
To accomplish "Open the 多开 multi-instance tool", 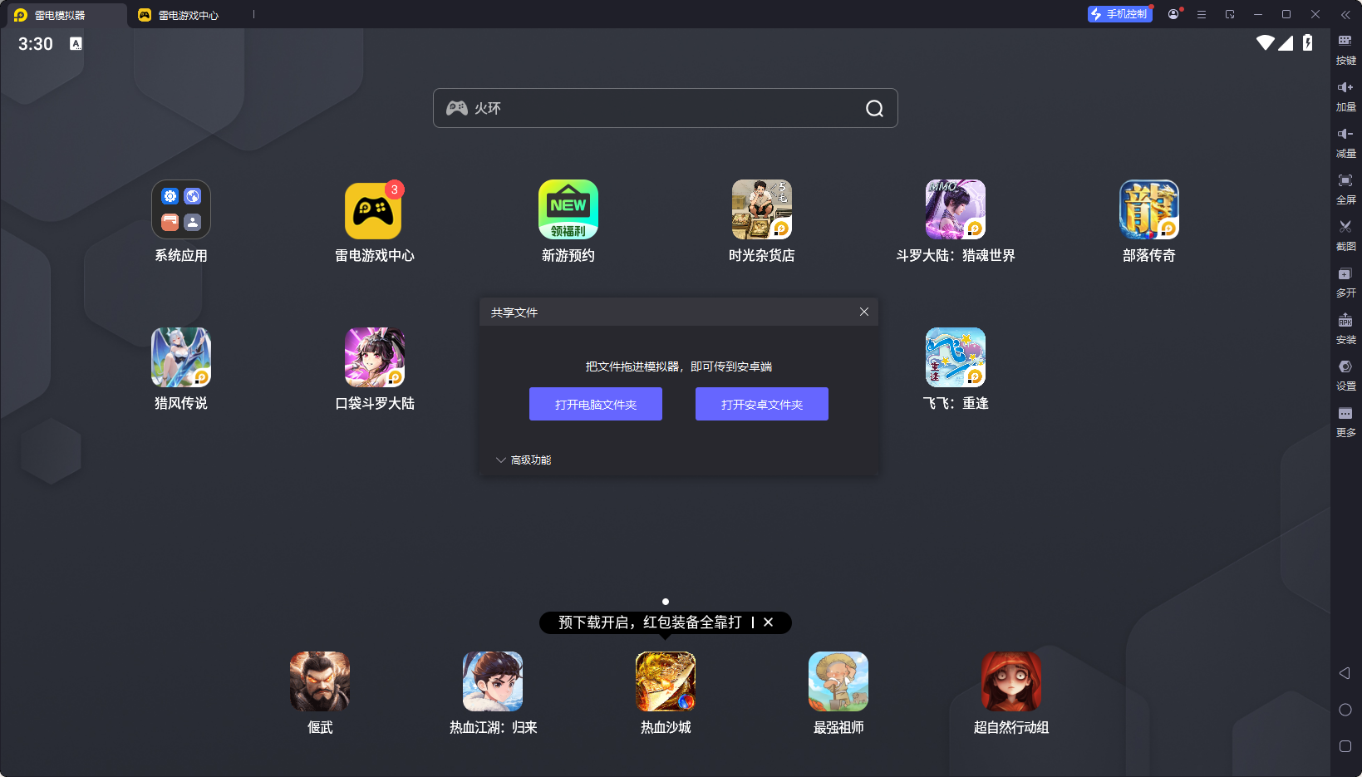I will 1345,282.
